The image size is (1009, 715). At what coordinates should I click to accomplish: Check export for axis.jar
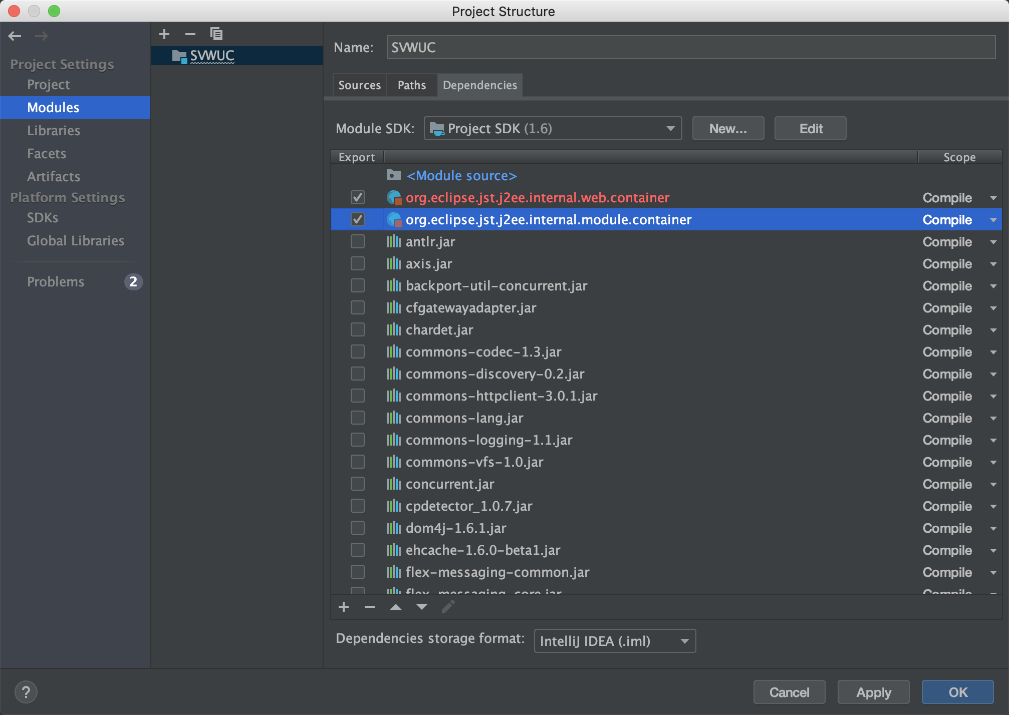click(358, 264)
